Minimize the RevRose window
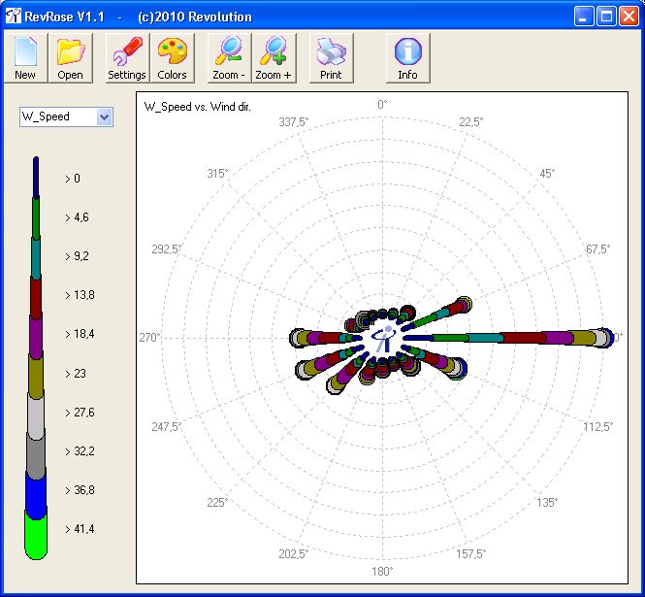The width and height of the screenshot is (645, 597). 583,17
